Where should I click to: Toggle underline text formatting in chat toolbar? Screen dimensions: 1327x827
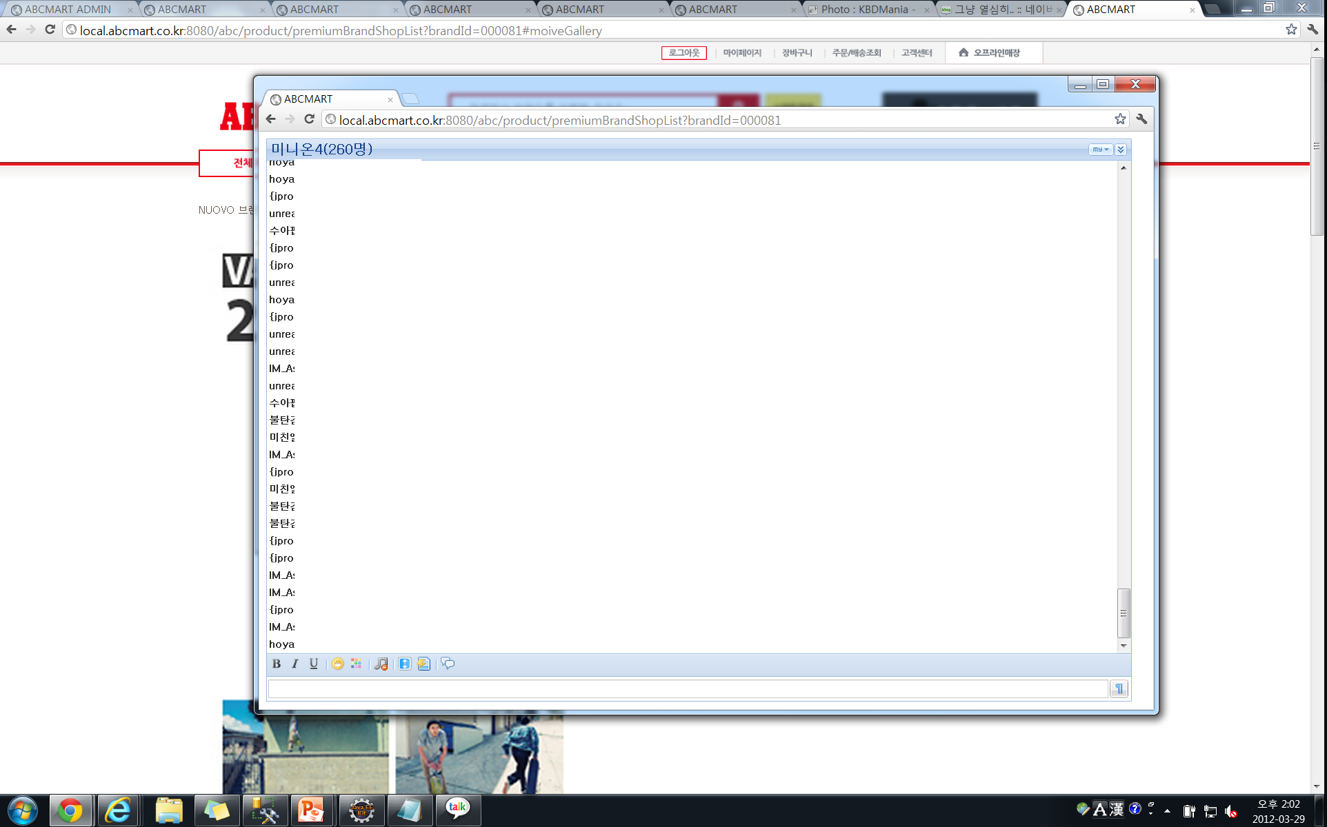click(x=314, y=664)
